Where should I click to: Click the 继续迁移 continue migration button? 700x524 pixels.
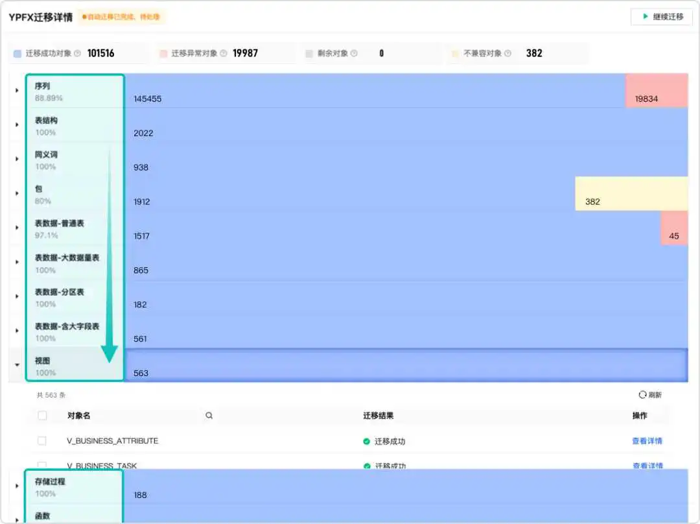coord(662,16)
